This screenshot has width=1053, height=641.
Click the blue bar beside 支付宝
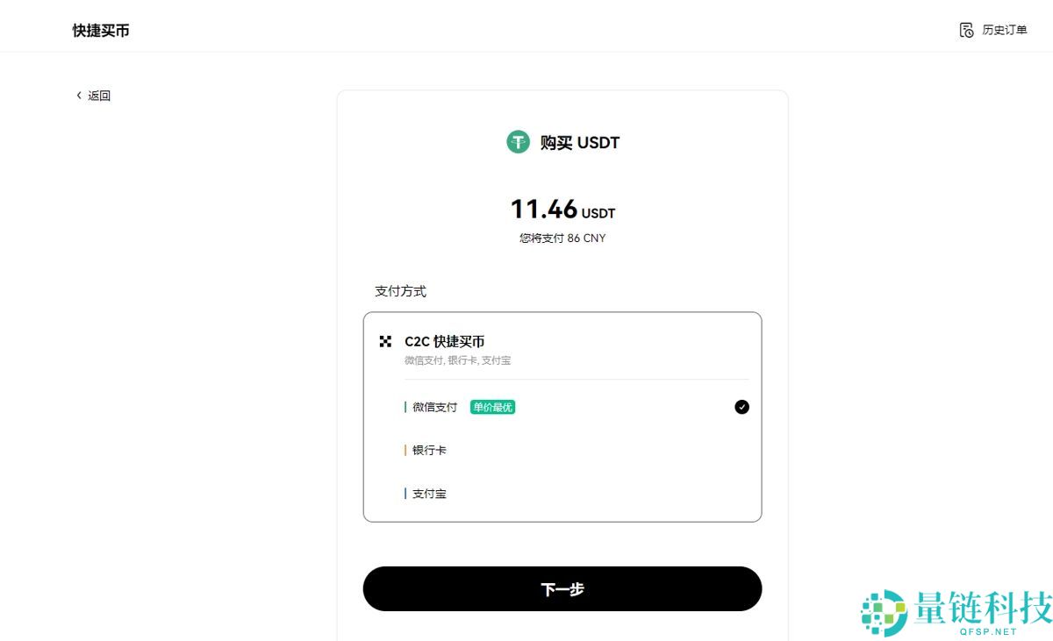pyautogui.click(x=404, y=493)
